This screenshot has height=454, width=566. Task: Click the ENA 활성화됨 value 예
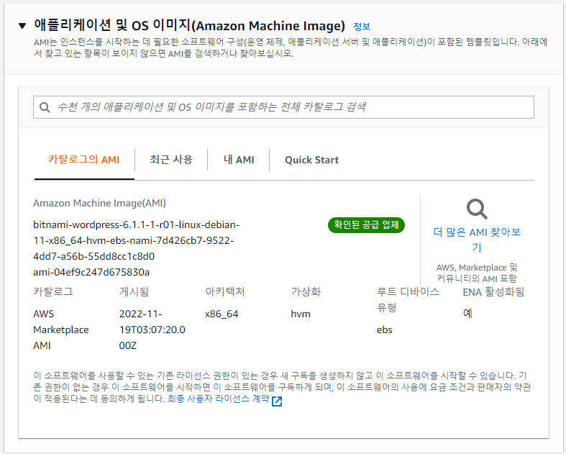467,313
